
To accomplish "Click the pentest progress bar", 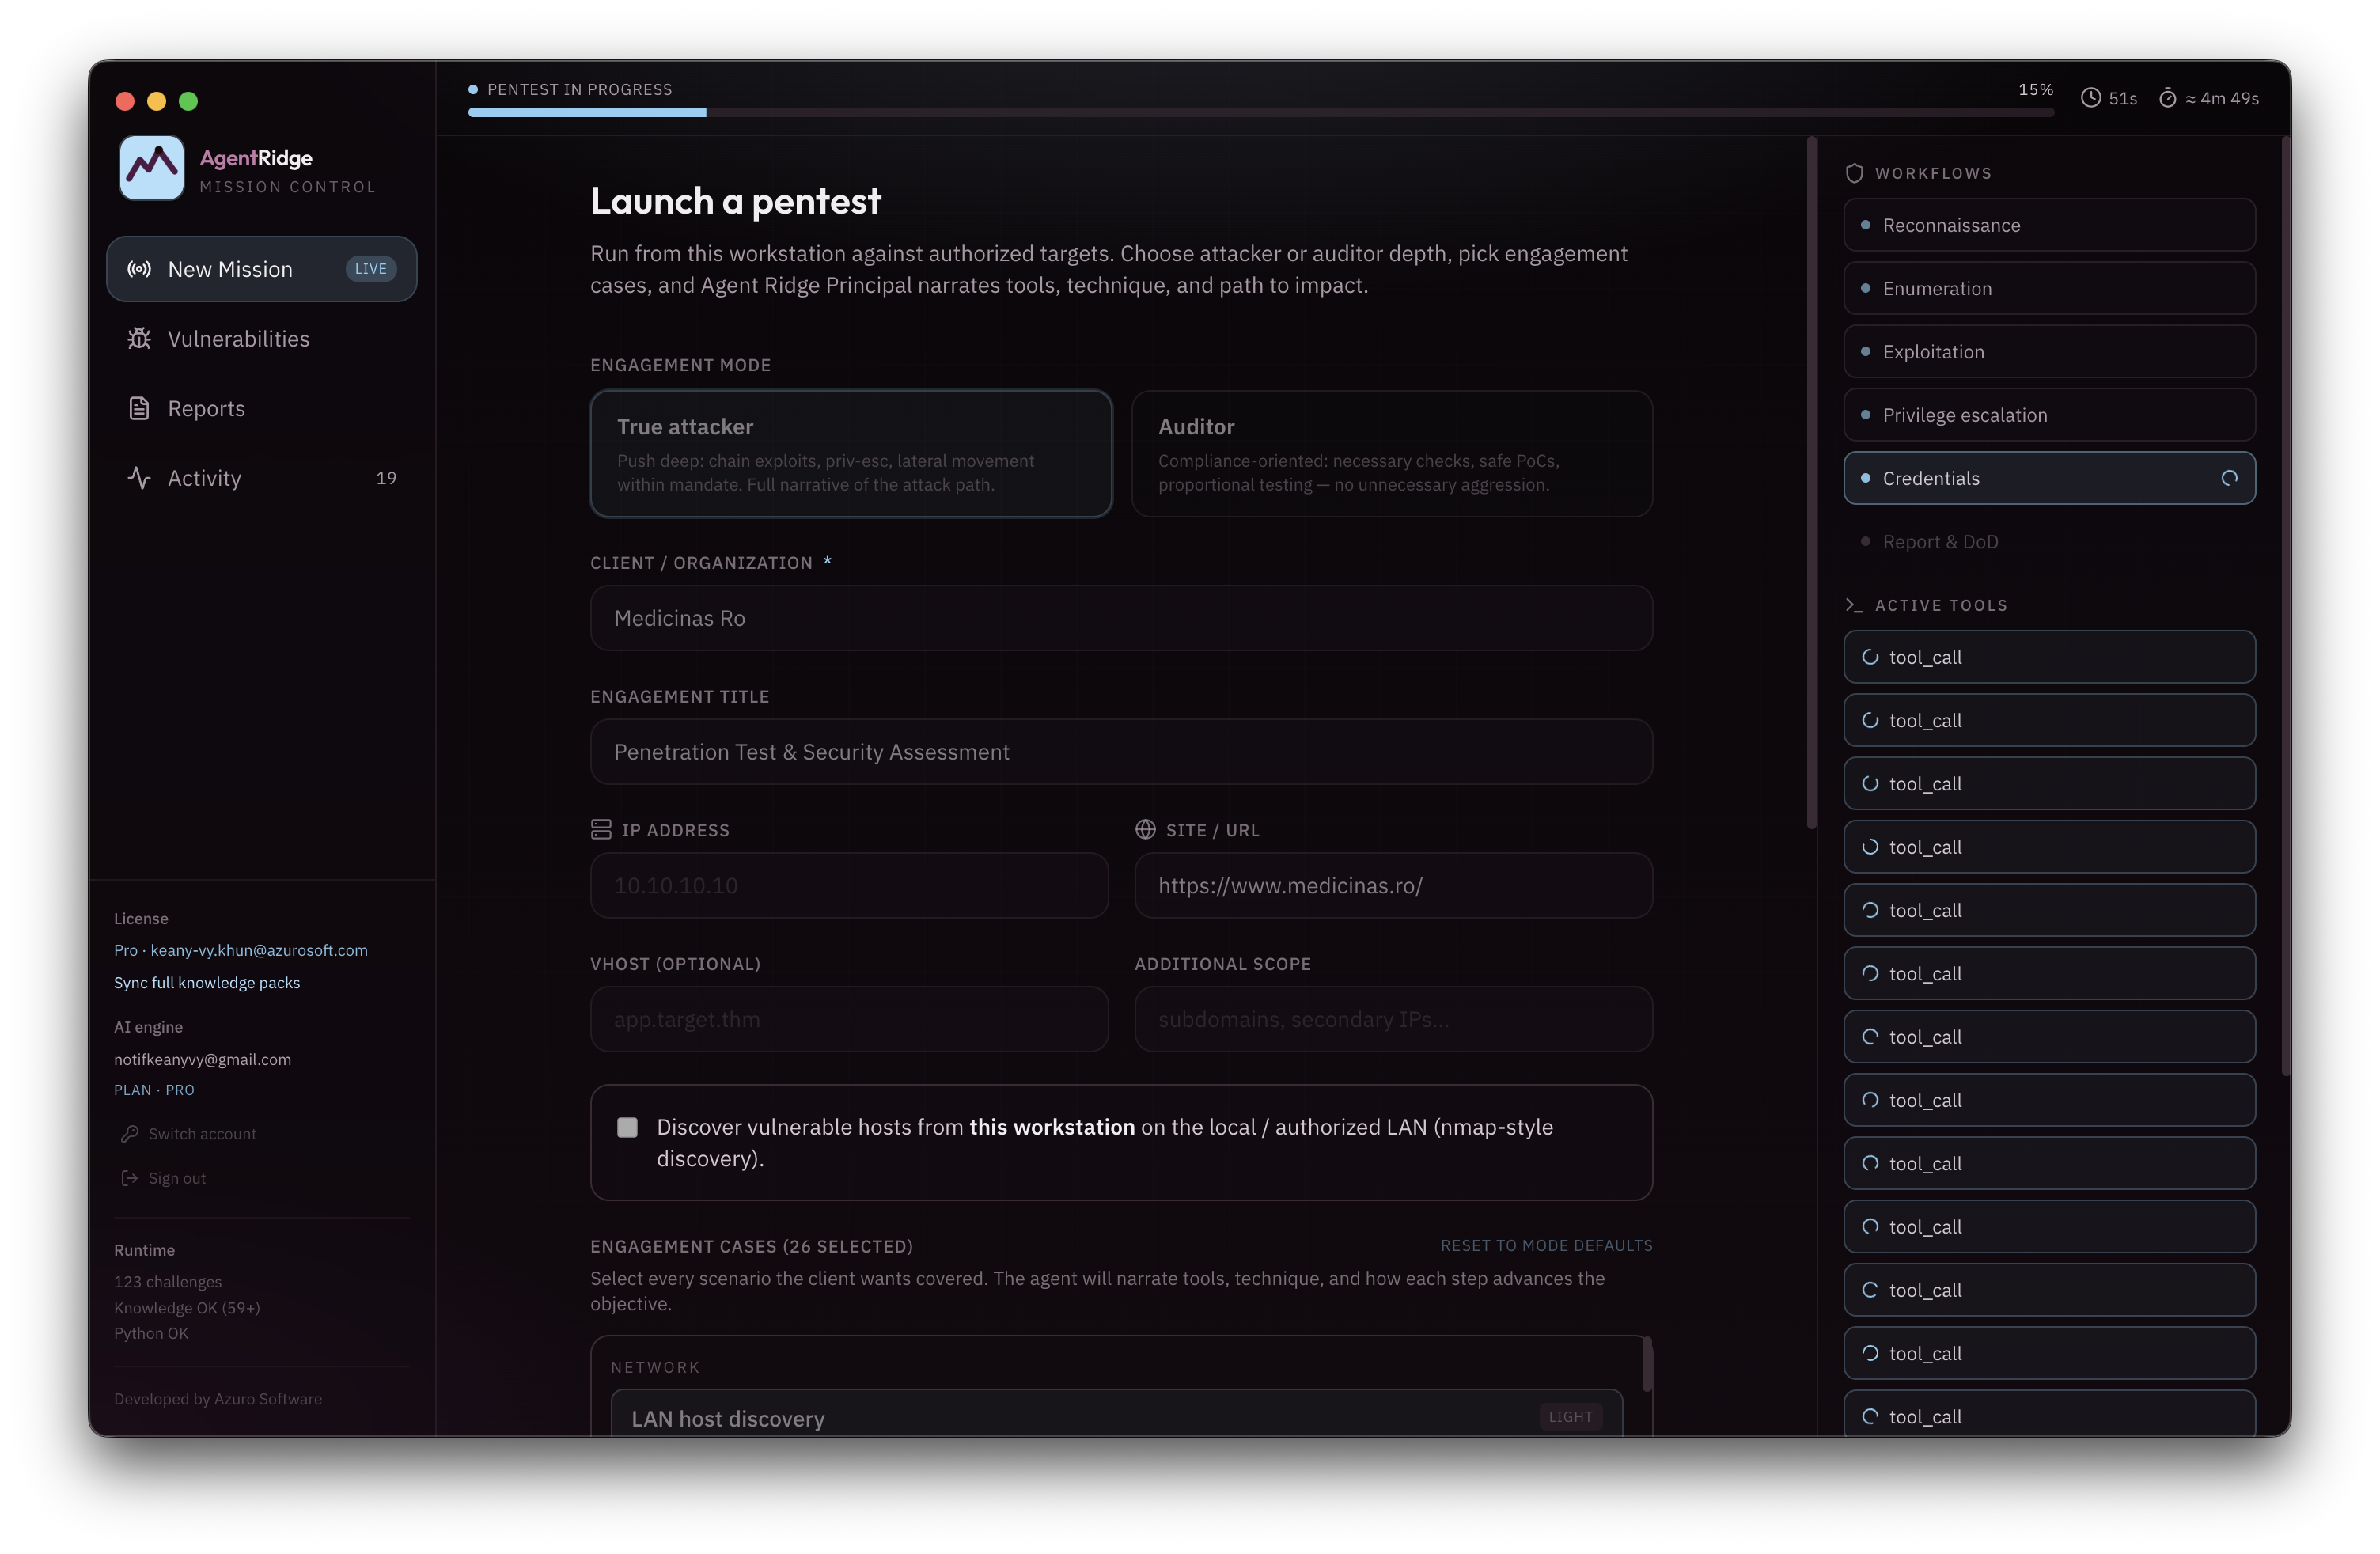I will 1261,113.
